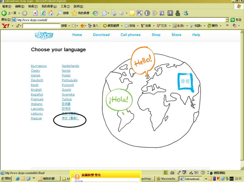The image size is (244, 183).
Task: Select the English language link
Action: (x=36, y=90)
